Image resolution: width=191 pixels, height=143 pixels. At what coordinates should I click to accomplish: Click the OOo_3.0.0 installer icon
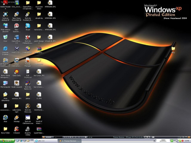coord(17,4)
